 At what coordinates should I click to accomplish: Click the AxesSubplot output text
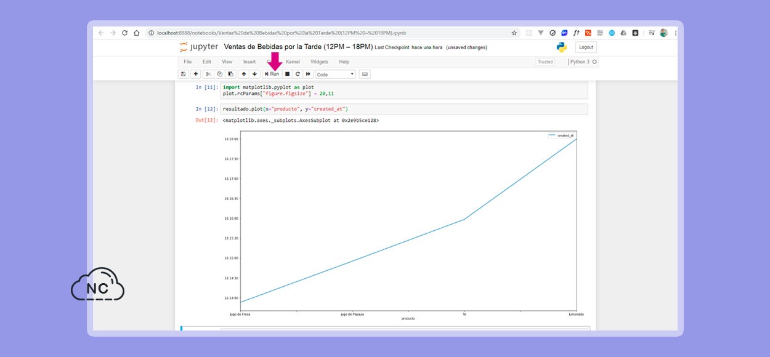tap(301, 120)
